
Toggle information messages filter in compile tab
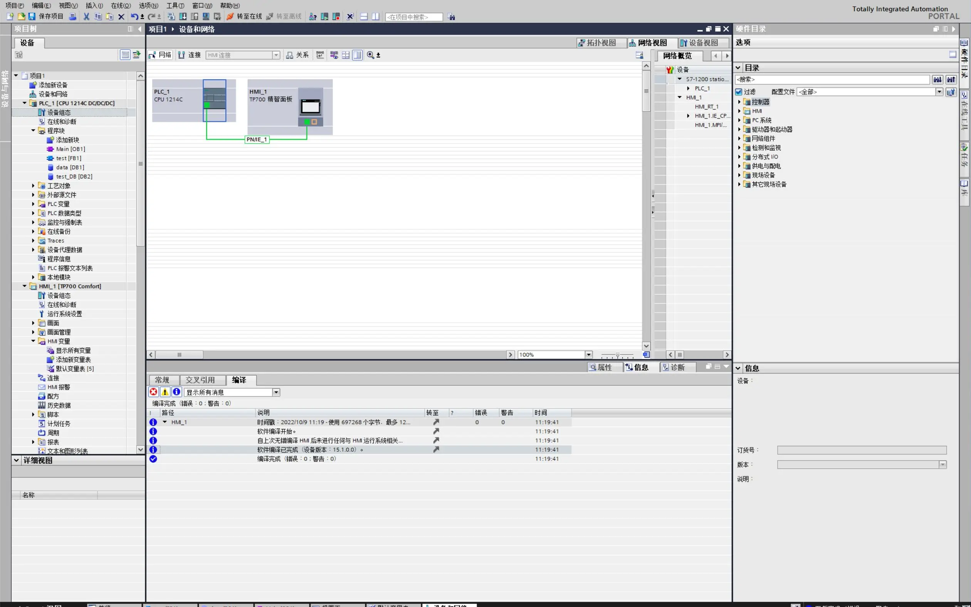(176, 392)
